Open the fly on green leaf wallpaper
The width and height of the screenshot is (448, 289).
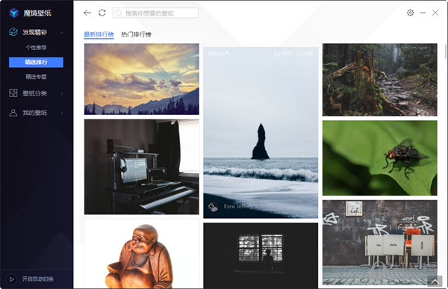coord(380,158)
